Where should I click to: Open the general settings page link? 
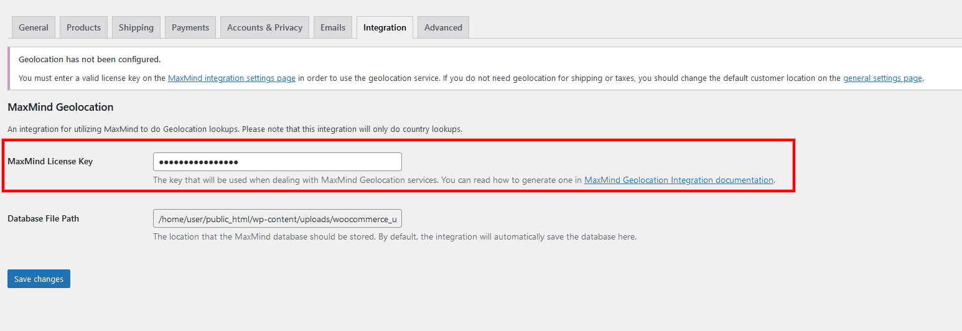click(882, 78)
